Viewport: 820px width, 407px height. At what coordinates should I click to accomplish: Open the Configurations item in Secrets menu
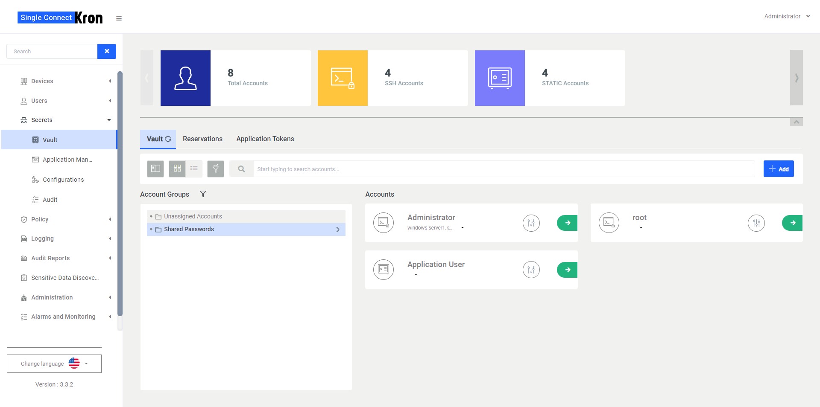[63, 180]
